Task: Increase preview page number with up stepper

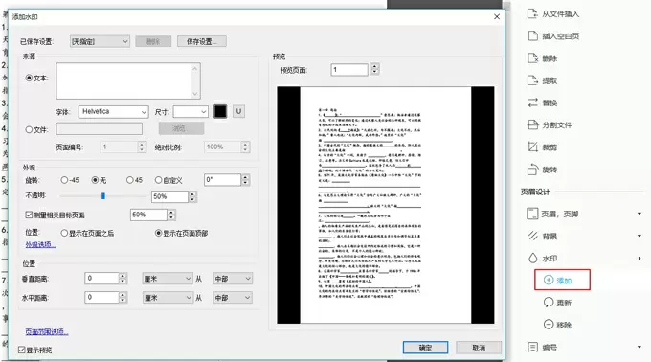Action: pos(375,66)
